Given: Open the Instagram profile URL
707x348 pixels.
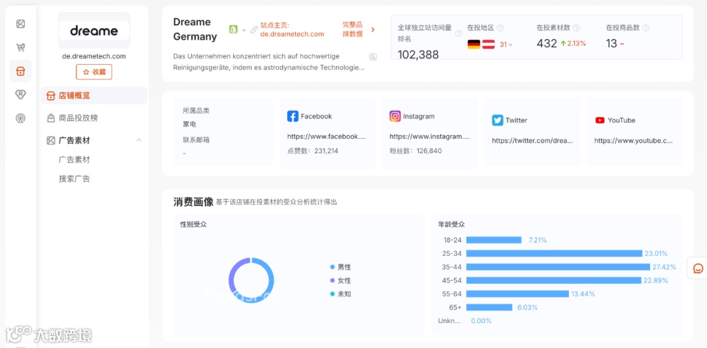Looking at the screenshot, I should [x=429, y=136].
